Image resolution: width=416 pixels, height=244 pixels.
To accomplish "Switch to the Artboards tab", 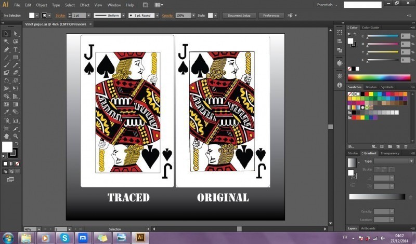I will [x=368, y=228].
